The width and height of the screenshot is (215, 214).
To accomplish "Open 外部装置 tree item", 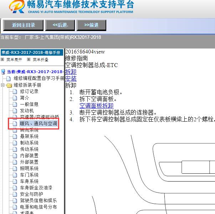I will (x=29, y=162).
